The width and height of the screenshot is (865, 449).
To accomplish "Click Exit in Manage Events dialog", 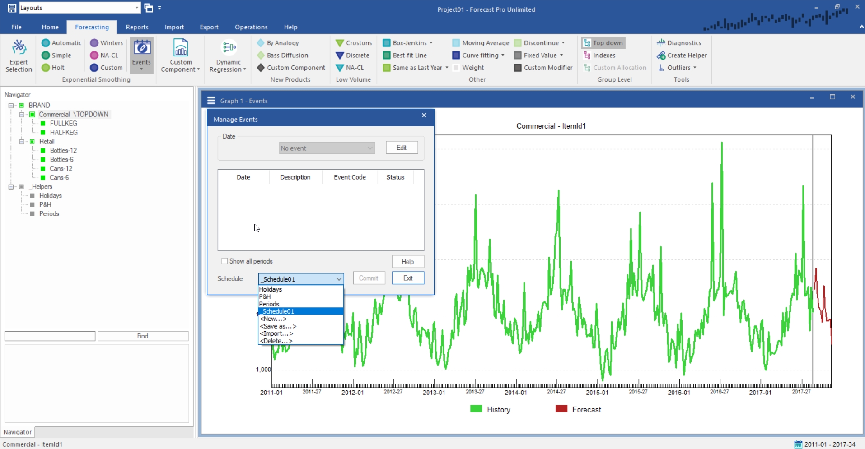I will 408,278.
